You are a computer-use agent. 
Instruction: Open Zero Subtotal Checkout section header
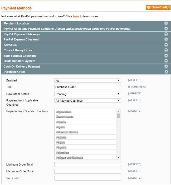click(86, 56)
